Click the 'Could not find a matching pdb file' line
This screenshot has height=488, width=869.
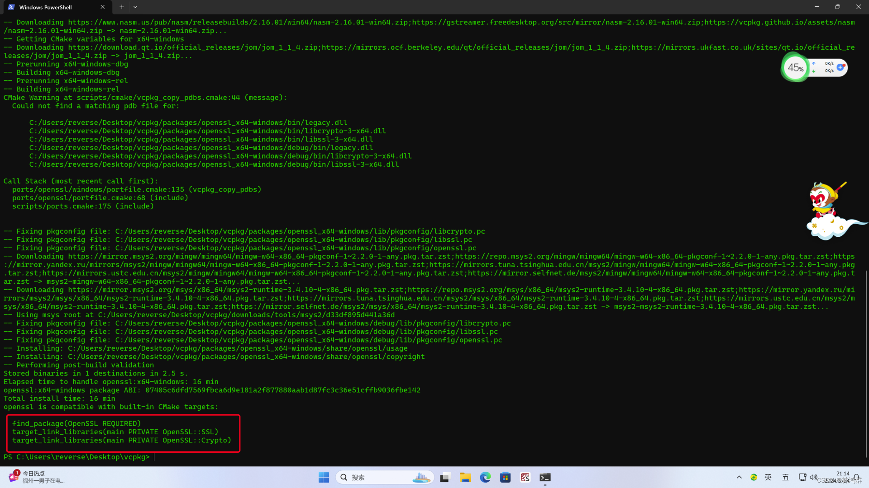tap(95, 106)
